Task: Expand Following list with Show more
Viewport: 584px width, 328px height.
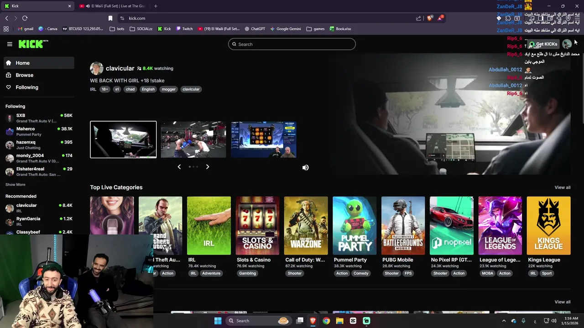Action: point(15,184)
